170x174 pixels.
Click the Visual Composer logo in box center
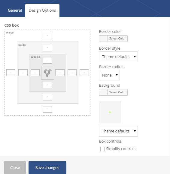(47, 73)
